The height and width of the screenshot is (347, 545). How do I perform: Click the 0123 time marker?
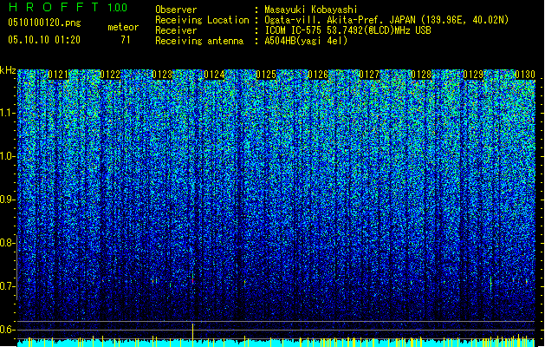click(162, 75)
